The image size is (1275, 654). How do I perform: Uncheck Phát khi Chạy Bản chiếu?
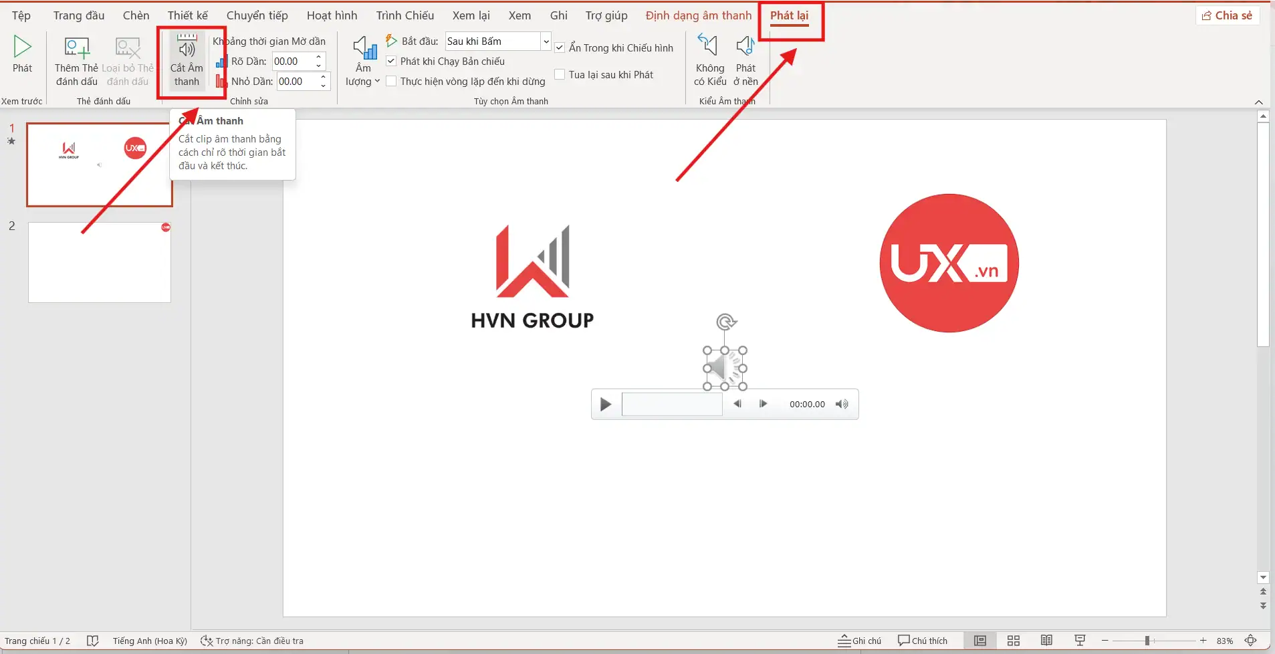pyautogui.click(x=392, y=62)
